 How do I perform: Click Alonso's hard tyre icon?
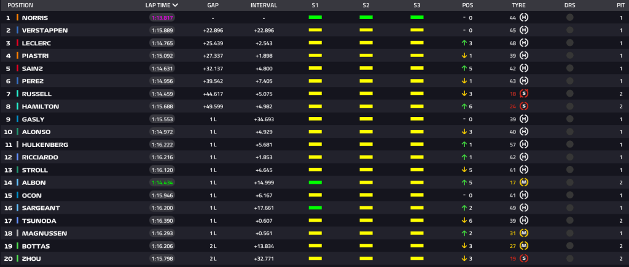[524, 132]
